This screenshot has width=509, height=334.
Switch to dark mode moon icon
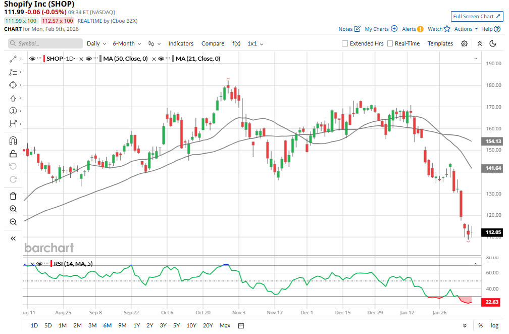coord(493,43)
